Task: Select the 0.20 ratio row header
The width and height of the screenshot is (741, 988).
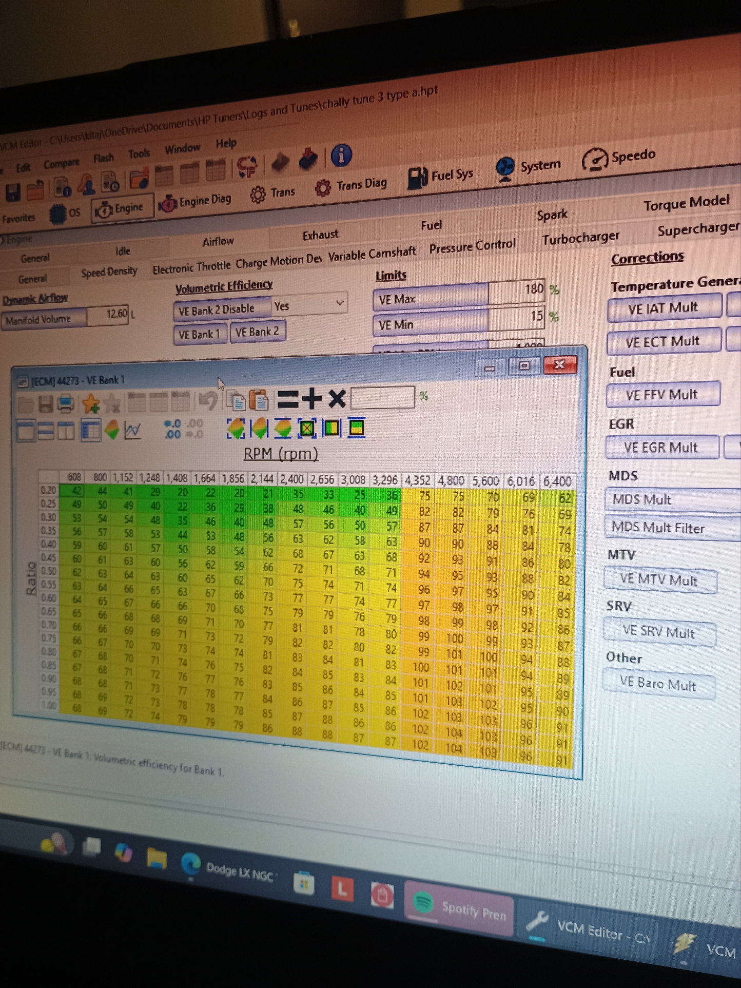Action: [48, 490]
